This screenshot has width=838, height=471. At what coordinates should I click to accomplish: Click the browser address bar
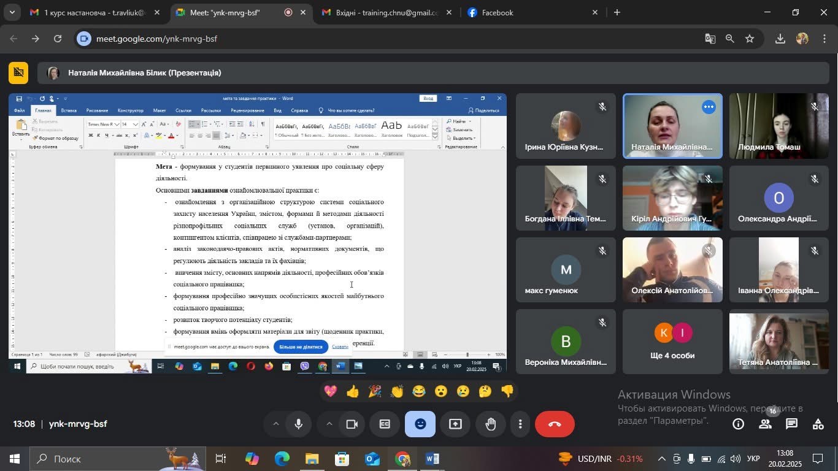pyautogui.click(x=393, y=39)
